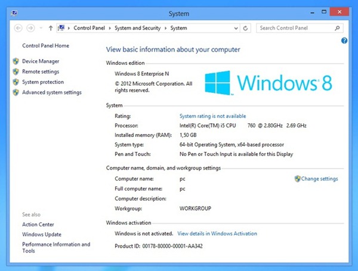The image size is (358, 271).
Task: Expand the chevron after System and Security
Action: click(x=166, y=28)
